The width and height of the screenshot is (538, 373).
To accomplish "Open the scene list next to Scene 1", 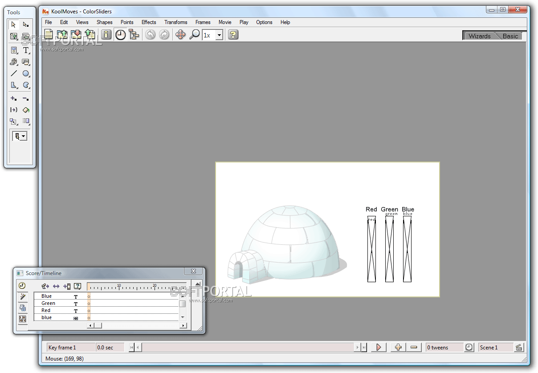I will pos(519,348).
